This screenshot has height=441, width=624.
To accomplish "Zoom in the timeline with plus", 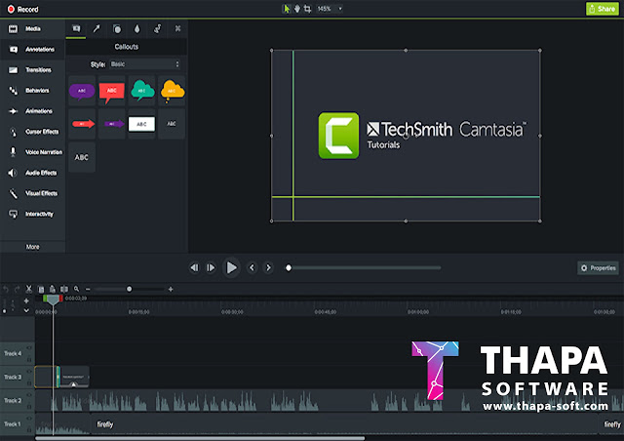I will (171, 289).
